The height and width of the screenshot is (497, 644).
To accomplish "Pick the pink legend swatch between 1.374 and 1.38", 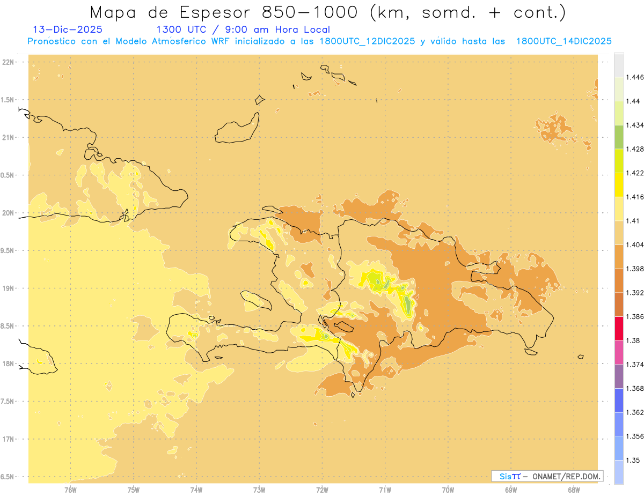I will pos(619,352).
